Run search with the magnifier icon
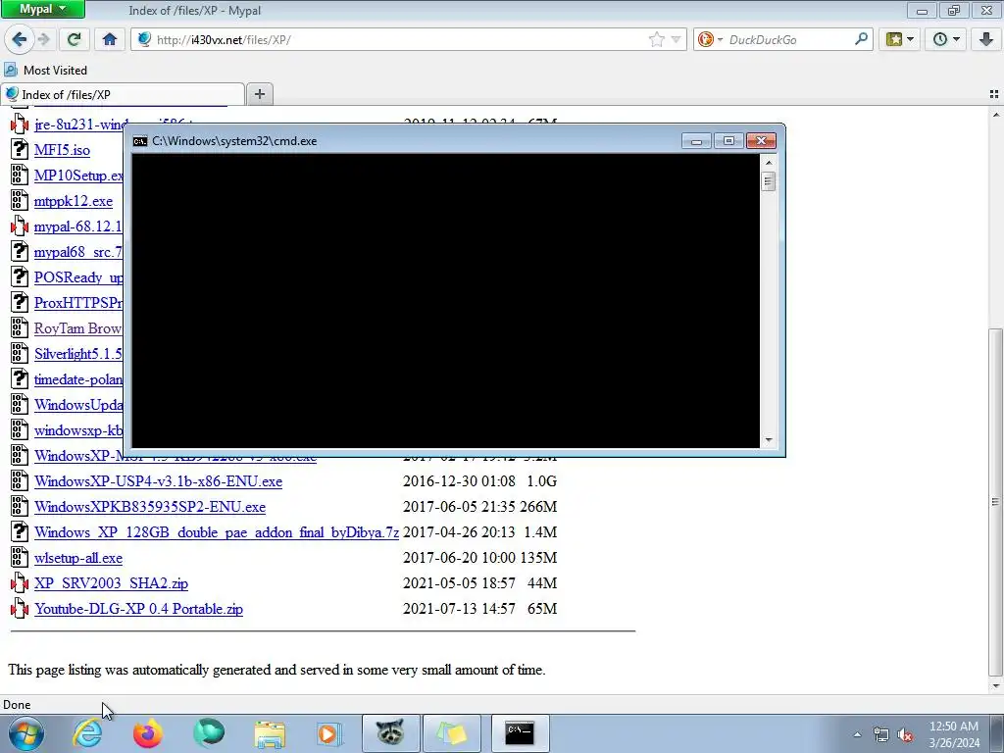 (861, 39)
